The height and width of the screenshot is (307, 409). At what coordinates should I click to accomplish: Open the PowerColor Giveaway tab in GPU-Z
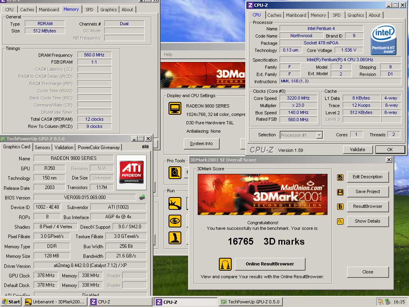99,147
